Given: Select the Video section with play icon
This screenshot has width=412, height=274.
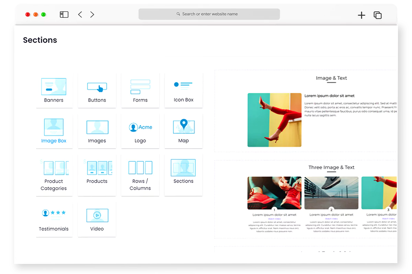Looking at the screenshot, I should pos(97,219).
